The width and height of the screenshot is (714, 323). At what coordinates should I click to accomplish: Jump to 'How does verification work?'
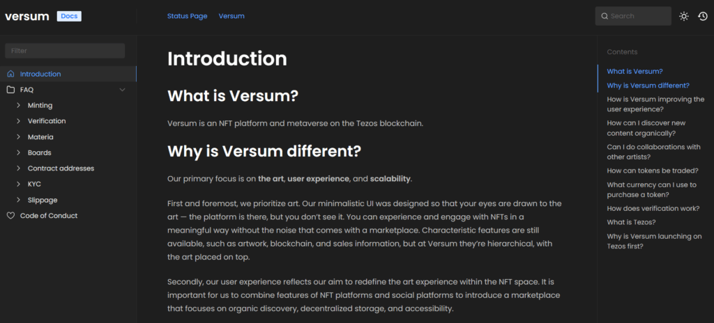point(653,208)
